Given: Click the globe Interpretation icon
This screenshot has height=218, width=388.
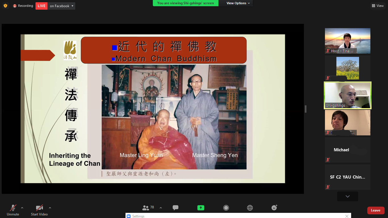Looking at the screenshot, I should [x=250, y=208].
